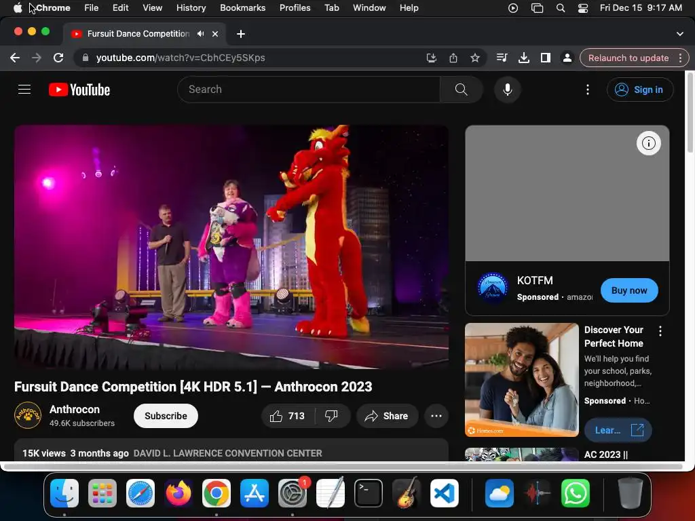Click the horizontal scrollbar at window bottom
Screen dimensions: 695x521
click(343, 466)
